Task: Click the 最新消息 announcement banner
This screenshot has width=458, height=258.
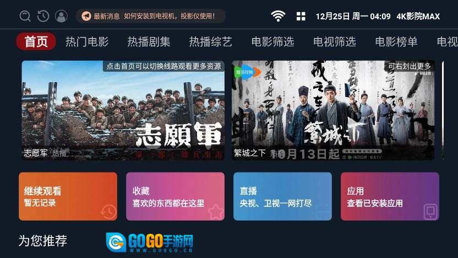Action: [151, 16]
